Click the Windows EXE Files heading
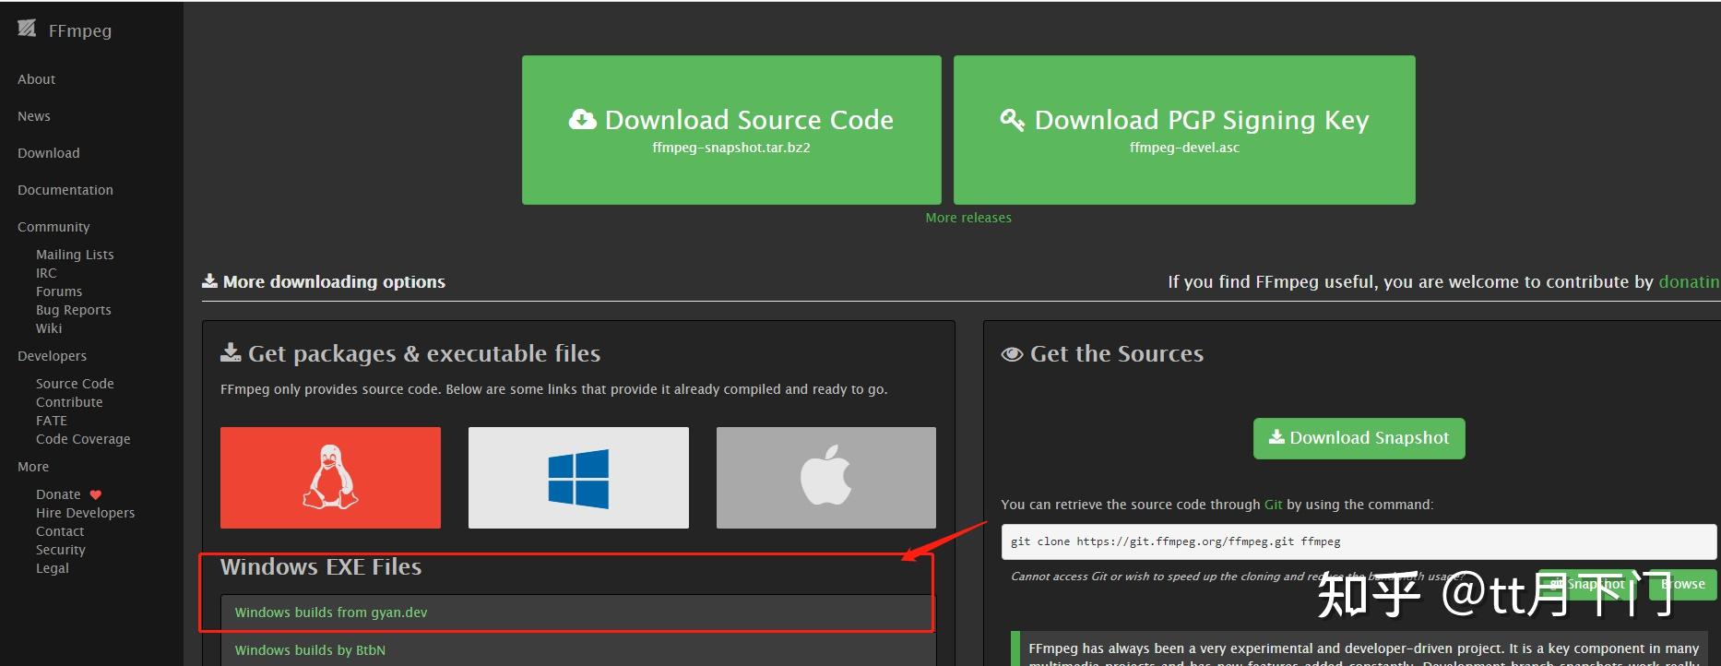The height and width of the screenshot is (666, 1721). click(x=321, y=566)
